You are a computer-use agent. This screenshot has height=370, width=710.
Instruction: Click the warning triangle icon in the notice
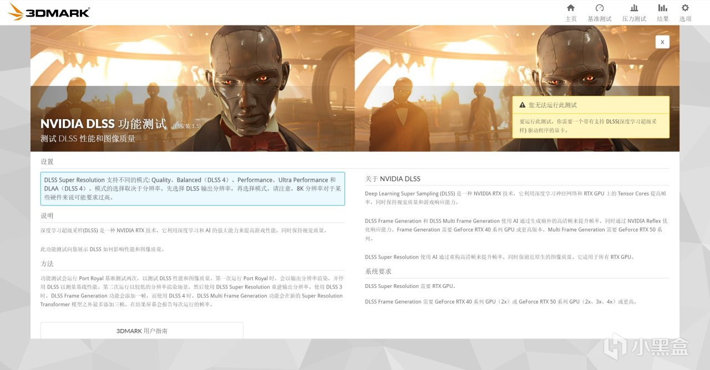pos(523,105)
